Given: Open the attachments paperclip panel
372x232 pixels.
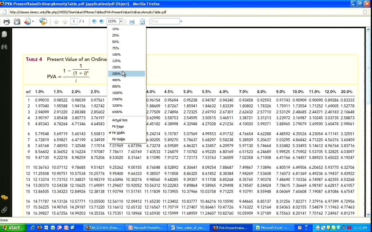Looking at the screenshot, I should pyautogui.click(x=4, y=210).
